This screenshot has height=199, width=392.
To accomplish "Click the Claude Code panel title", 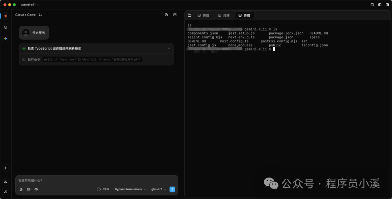I will (x=25, y=15).
